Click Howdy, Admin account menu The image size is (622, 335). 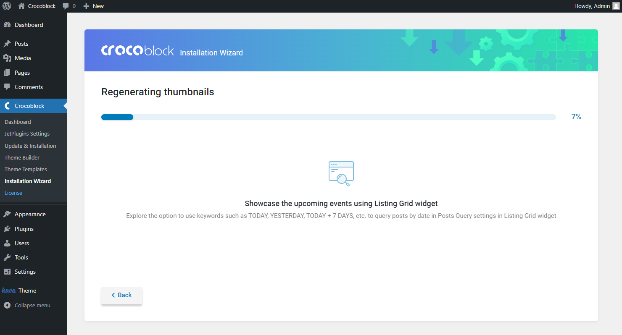click(597, 6)
